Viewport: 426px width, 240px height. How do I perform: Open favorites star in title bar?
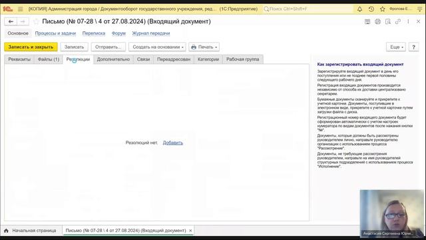(383, 9)
